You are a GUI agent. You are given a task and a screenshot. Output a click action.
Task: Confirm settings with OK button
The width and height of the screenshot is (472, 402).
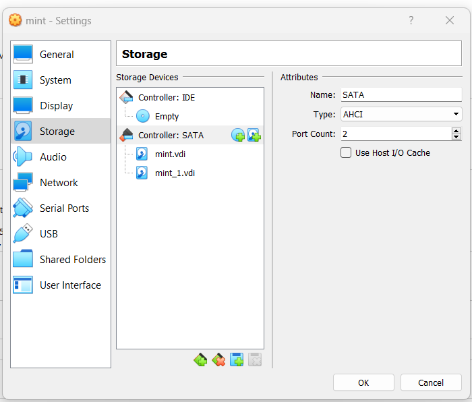tap(363, 382)
